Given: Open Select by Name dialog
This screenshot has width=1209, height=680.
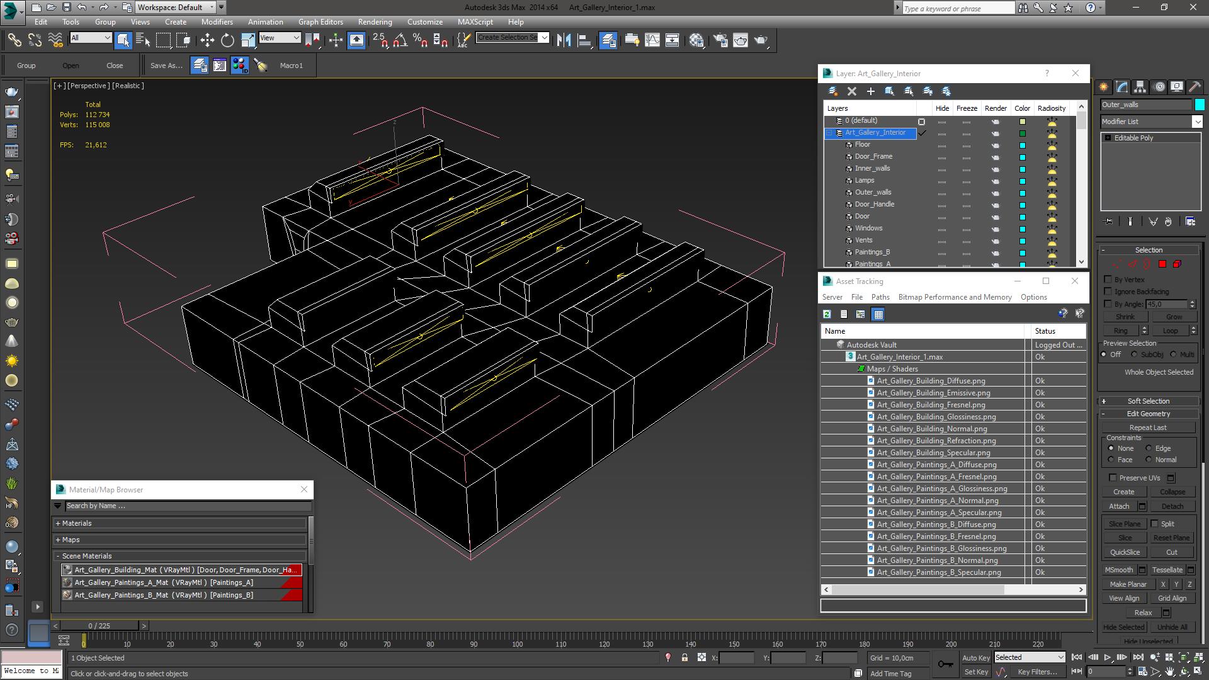Looking at the screenshot, I should click(x=143, y=40).
